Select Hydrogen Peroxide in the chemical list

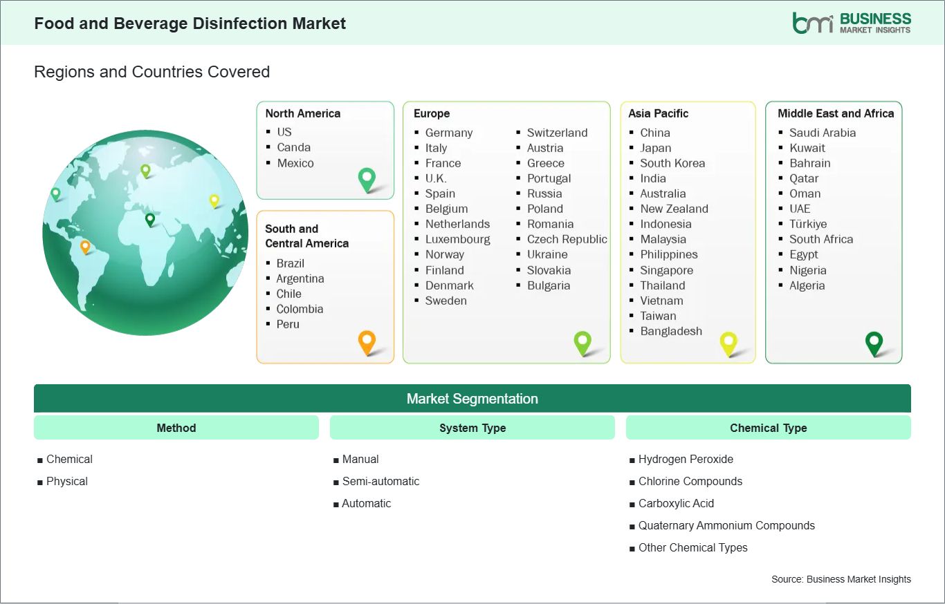(x=685, y=459)
